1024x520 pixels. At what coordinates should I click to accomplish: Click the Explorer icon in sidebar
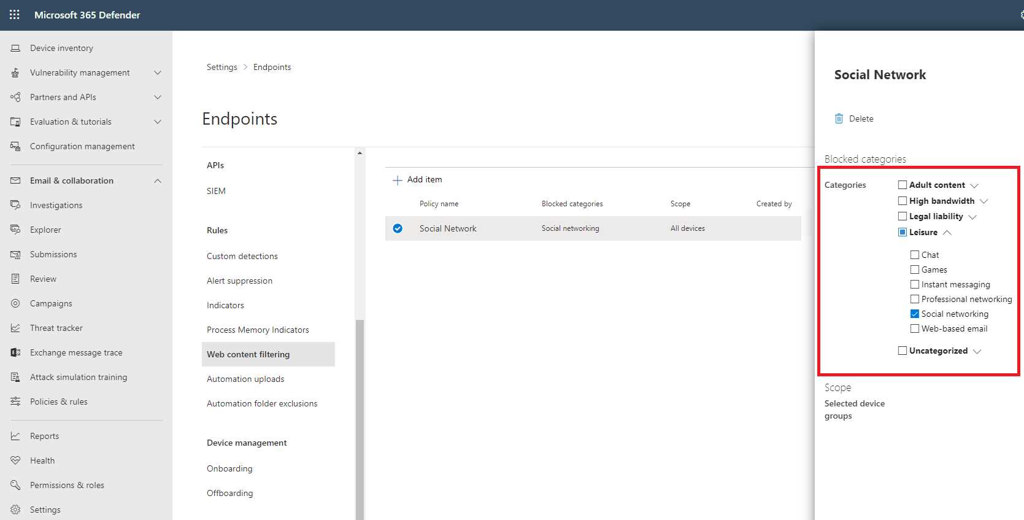15,230
